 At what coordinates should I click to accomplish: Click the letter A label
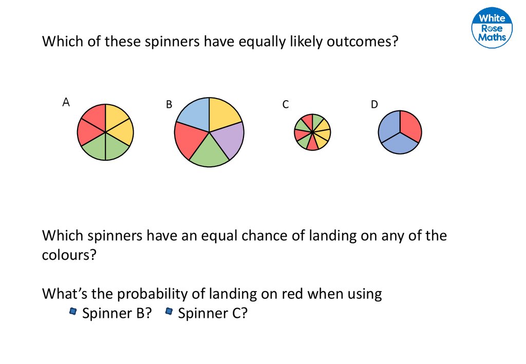tap(66, 103)
